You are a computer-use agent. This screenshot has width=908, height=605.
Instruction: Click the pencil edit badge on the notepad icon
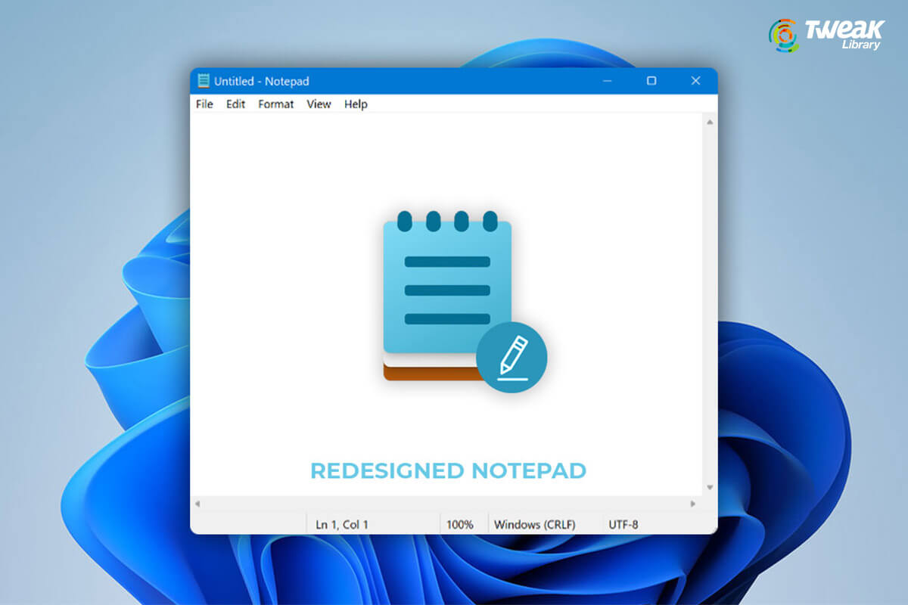(513, 358)
